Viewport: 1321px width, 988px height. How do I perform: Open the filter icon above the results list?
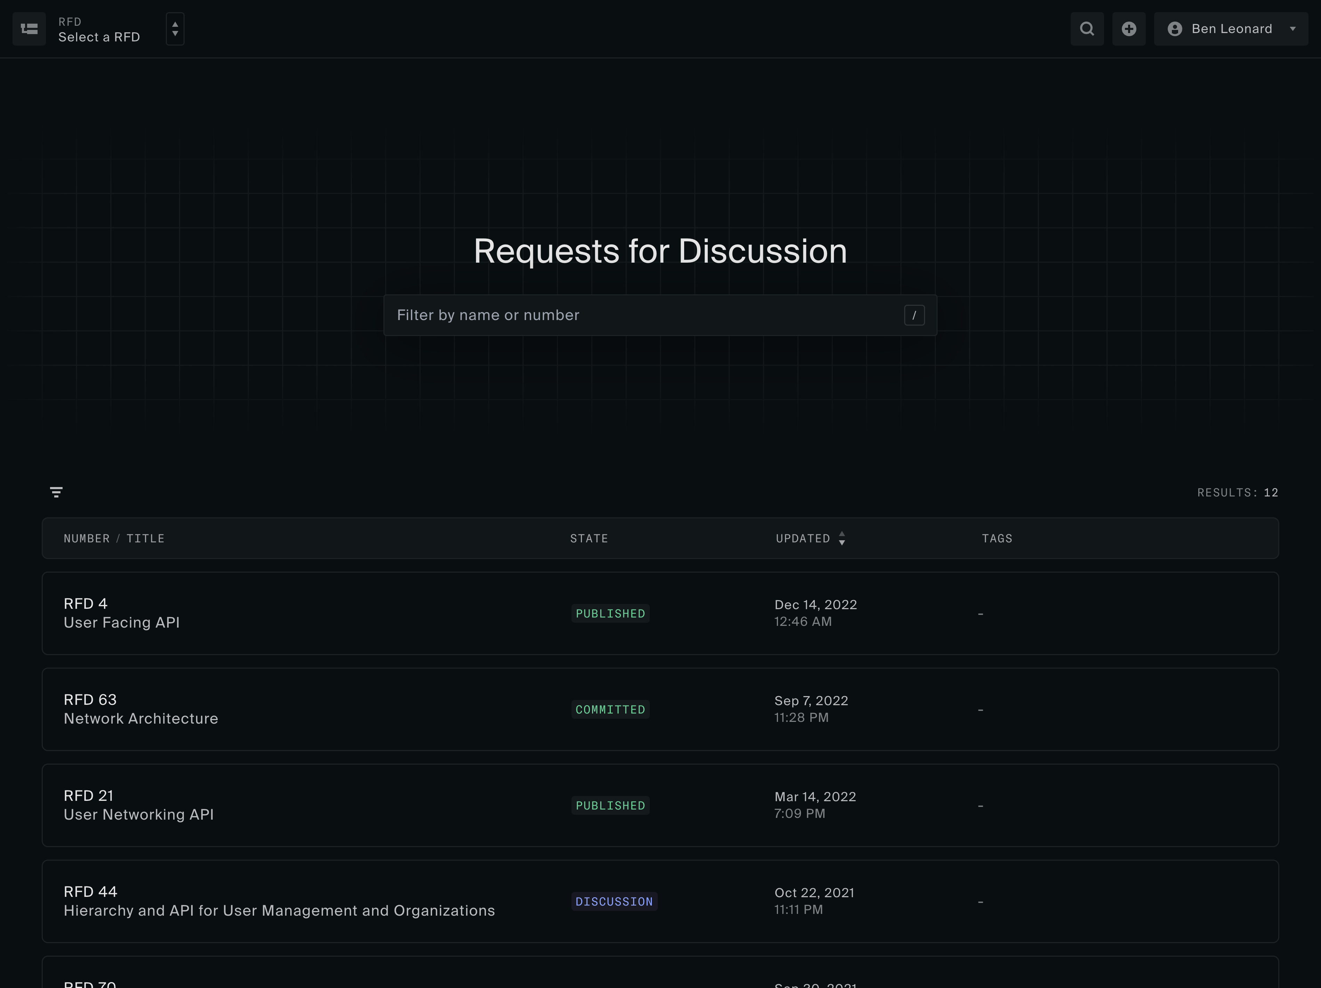57,492
